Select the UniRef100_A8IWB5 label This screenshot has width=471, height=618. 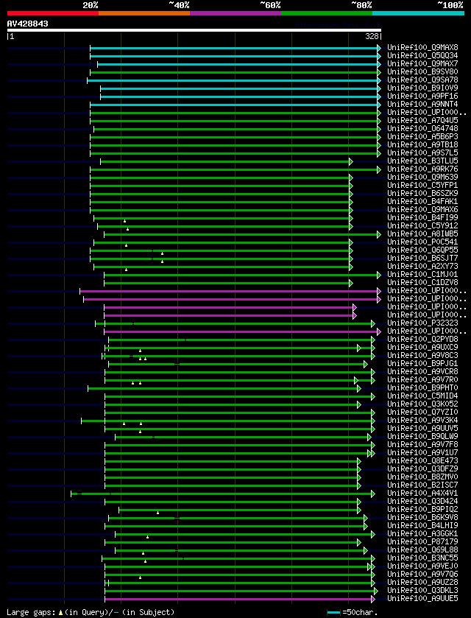click(422, 233)
